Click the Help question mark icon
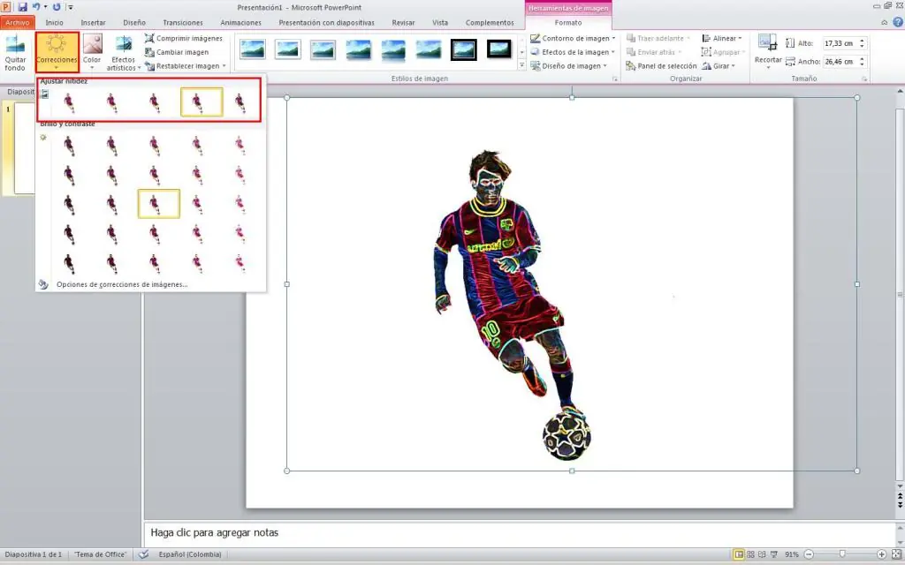Screen dimensions: 905x565 click(x=898, y=22)
